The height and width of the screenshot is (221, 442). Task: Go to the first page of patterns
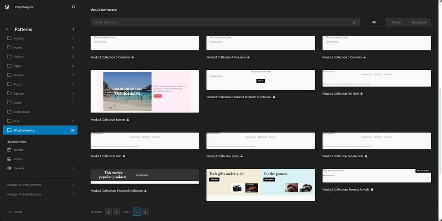click(108, 212)
